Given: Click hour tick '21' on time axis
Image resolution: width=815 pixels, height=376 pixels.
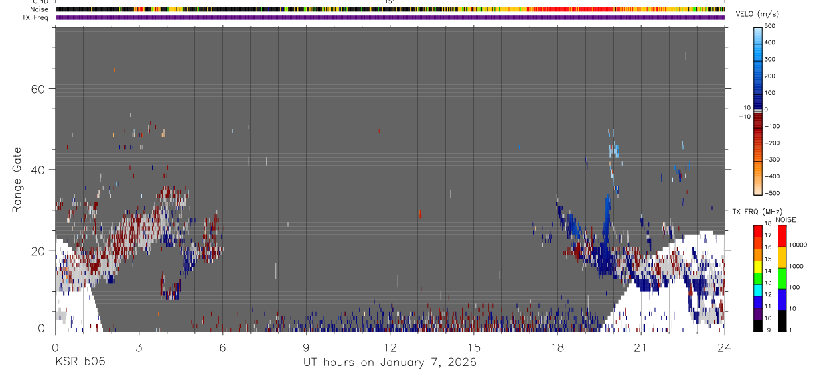Looking at the screenshot, I should point(641,347).
